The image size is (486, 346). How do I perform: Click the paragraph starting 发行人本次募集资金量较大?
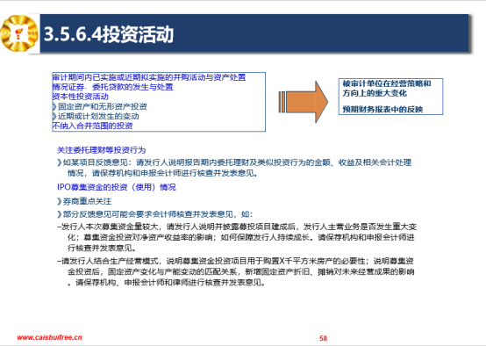237,237
